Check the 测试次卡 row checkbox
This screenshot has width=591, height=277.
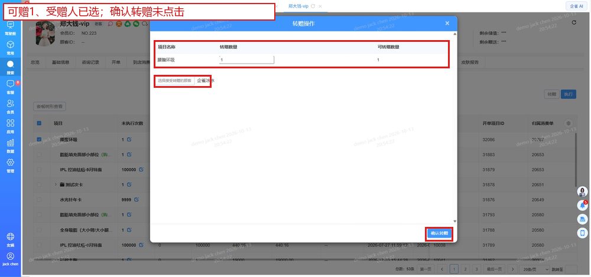[39, 184]
